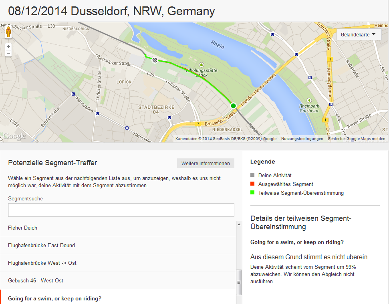Open the Geländekarte map type dropdown
389x304 pixels.
click(x=359, y=34)
